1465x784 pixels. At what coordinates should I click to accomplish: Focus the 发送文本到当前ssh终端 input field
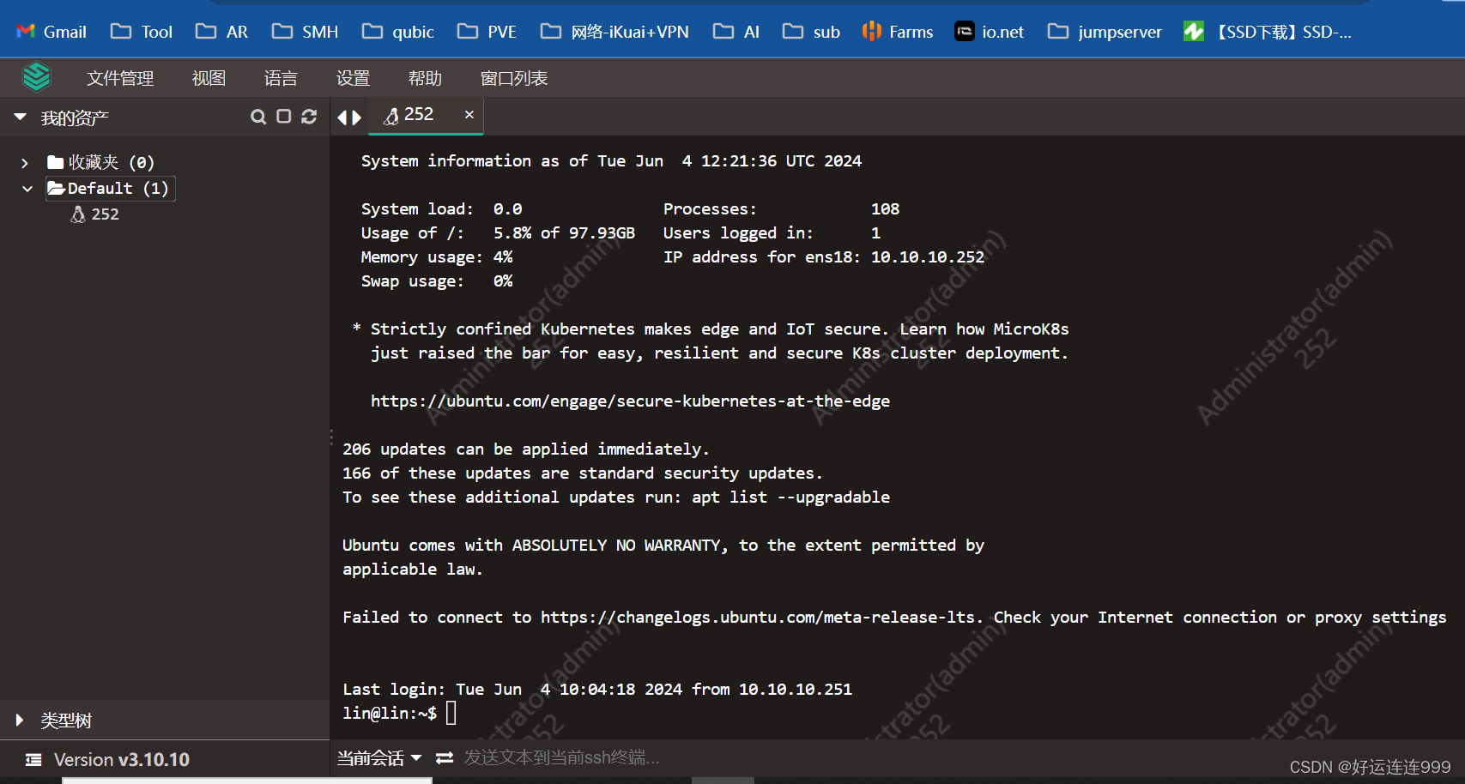[x=562, y=757]
